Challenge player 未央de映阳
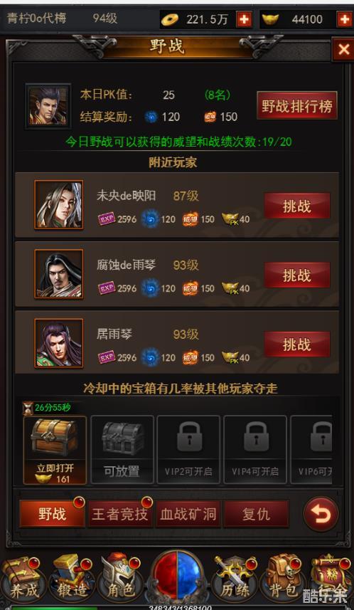354x610 pixels. (x=297, y=206)
